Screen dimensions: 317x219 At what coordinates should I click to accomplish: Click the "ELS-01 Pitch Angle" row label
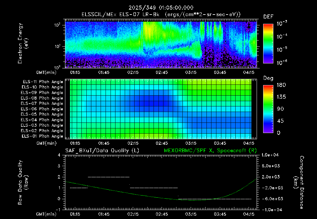pyautogui.click(x=42, y=136)
